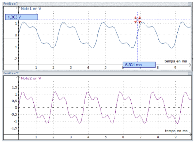Viewport: 195px width, 143px height.
Task: Click the 6,831 ms time readout box
Action: tap(139, 65)
